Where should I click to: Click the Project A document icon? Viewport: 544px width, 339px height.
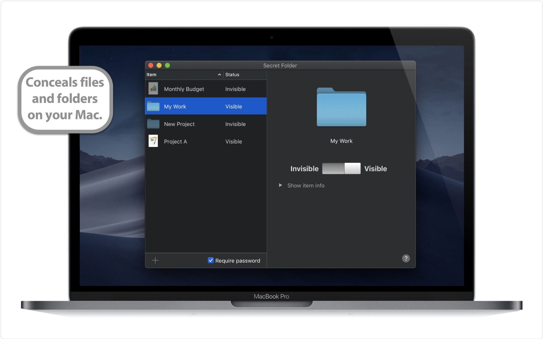[153, 141]
